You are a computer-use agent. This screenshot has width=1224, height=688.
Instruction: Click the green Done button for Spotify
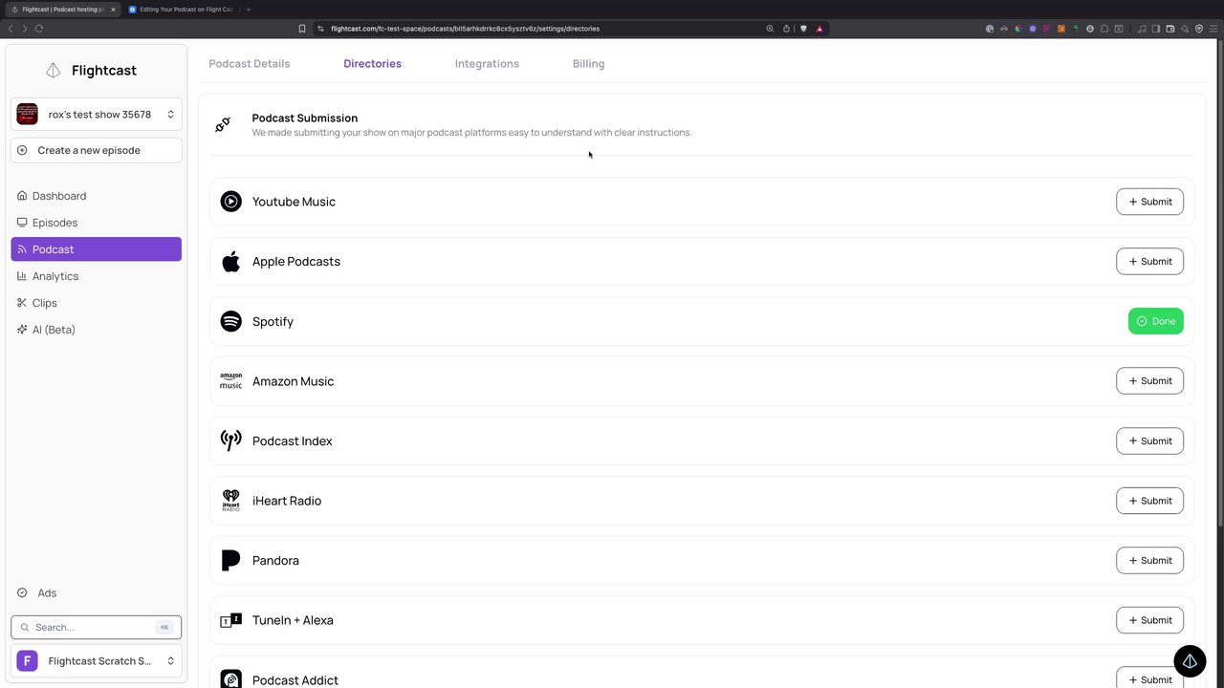pos(1155,321)
